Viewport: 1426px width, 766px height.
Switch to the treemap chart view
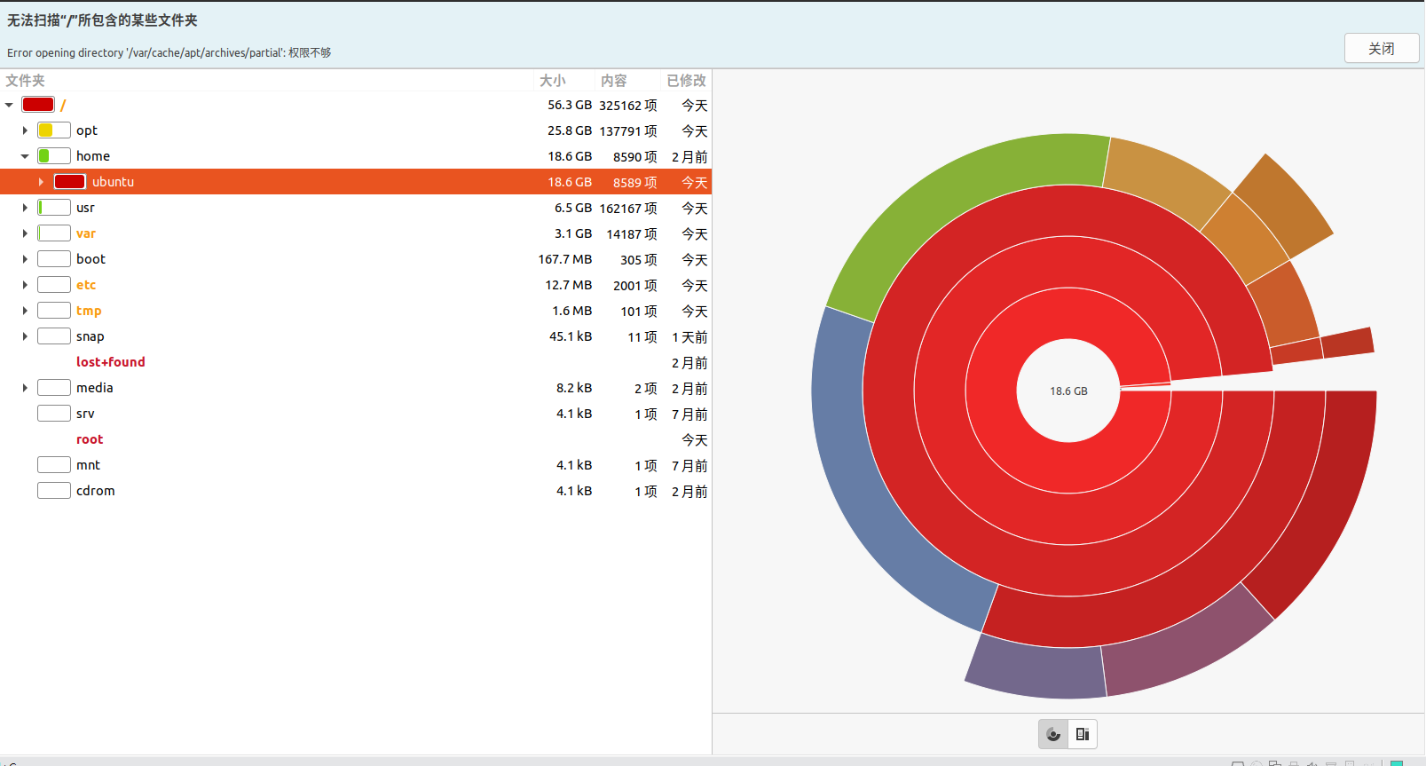click(1083, 734)
